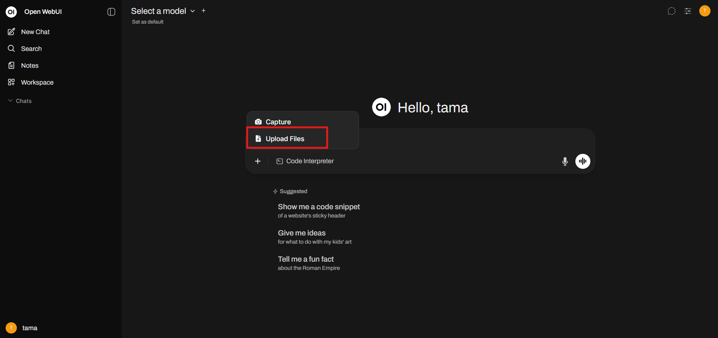This screenshot has width=718, height=338.
Task: Collapse the Chats section
Action: pyautogui.click(x=9, y=101)
